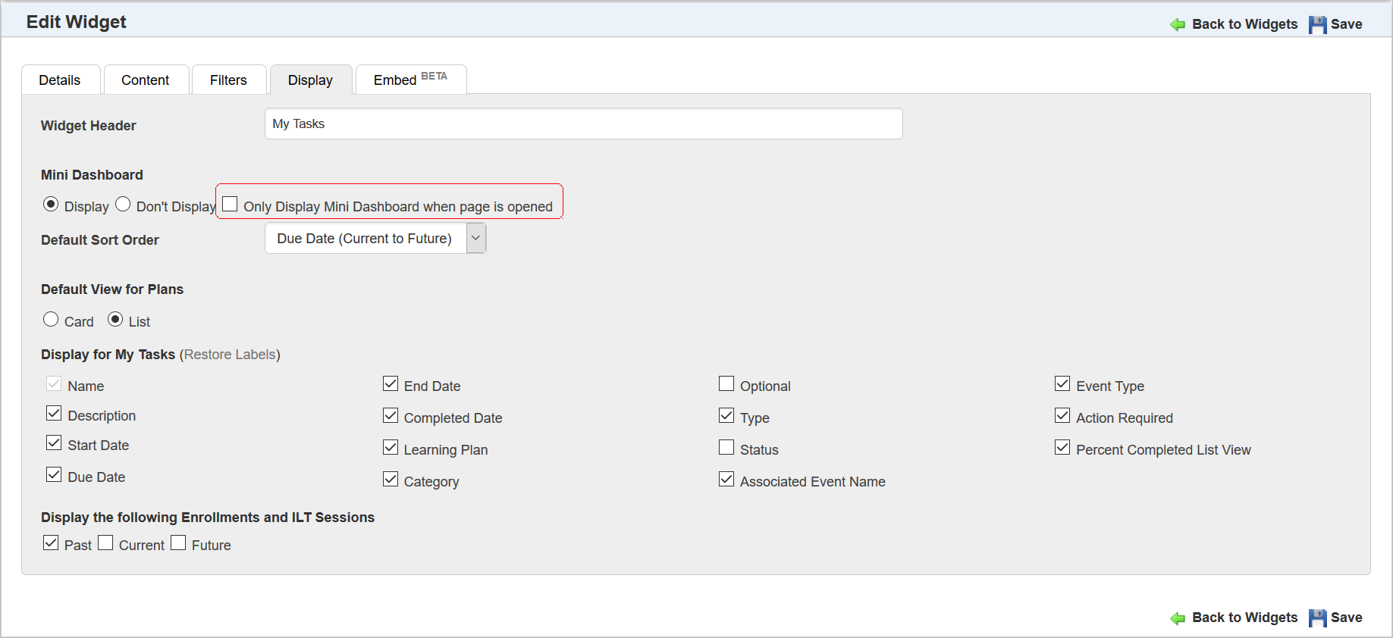Click the top green Back arrow icon
This screenshot has width=1393, height=638.
point(1178,25)
